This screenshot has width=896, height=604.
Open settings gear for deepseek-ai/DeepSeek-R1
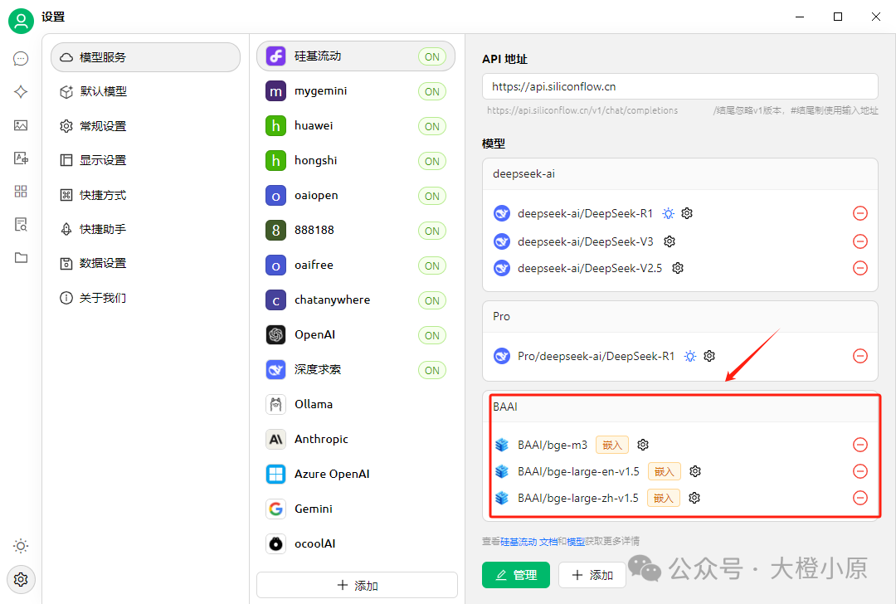pos(687,213)
